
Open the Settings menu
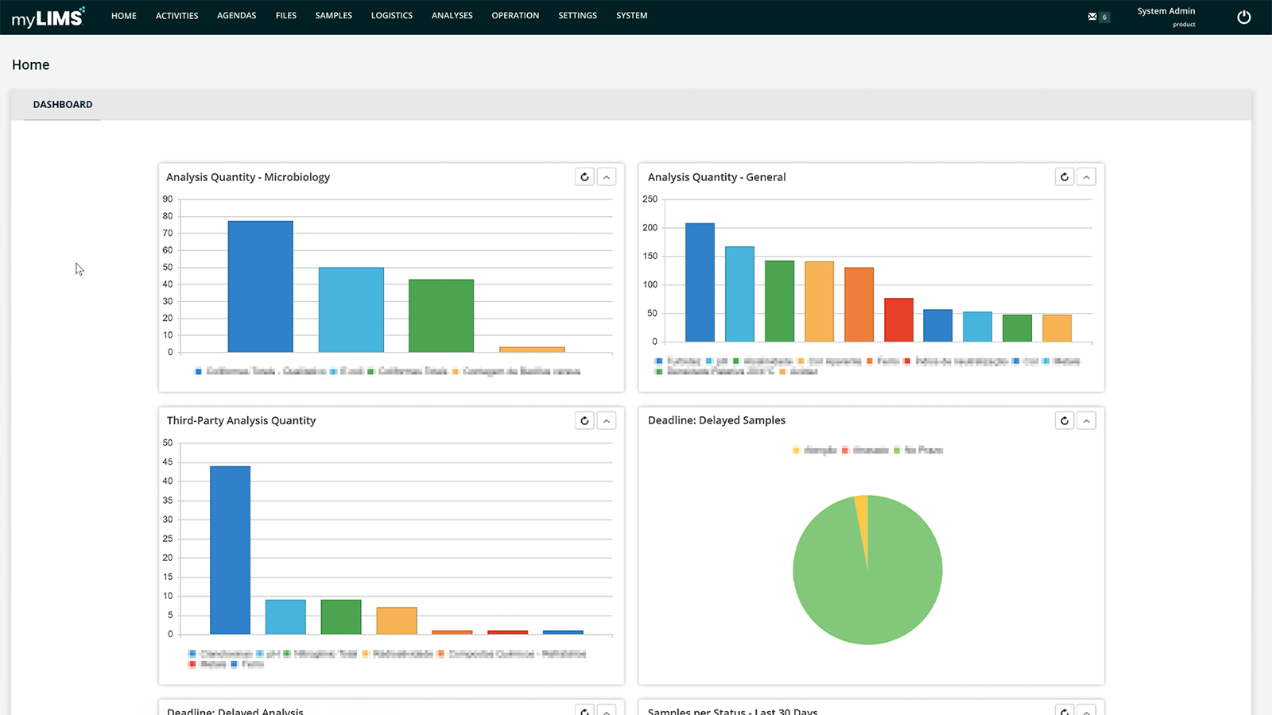pyautogui.click(x=577, y=16)
